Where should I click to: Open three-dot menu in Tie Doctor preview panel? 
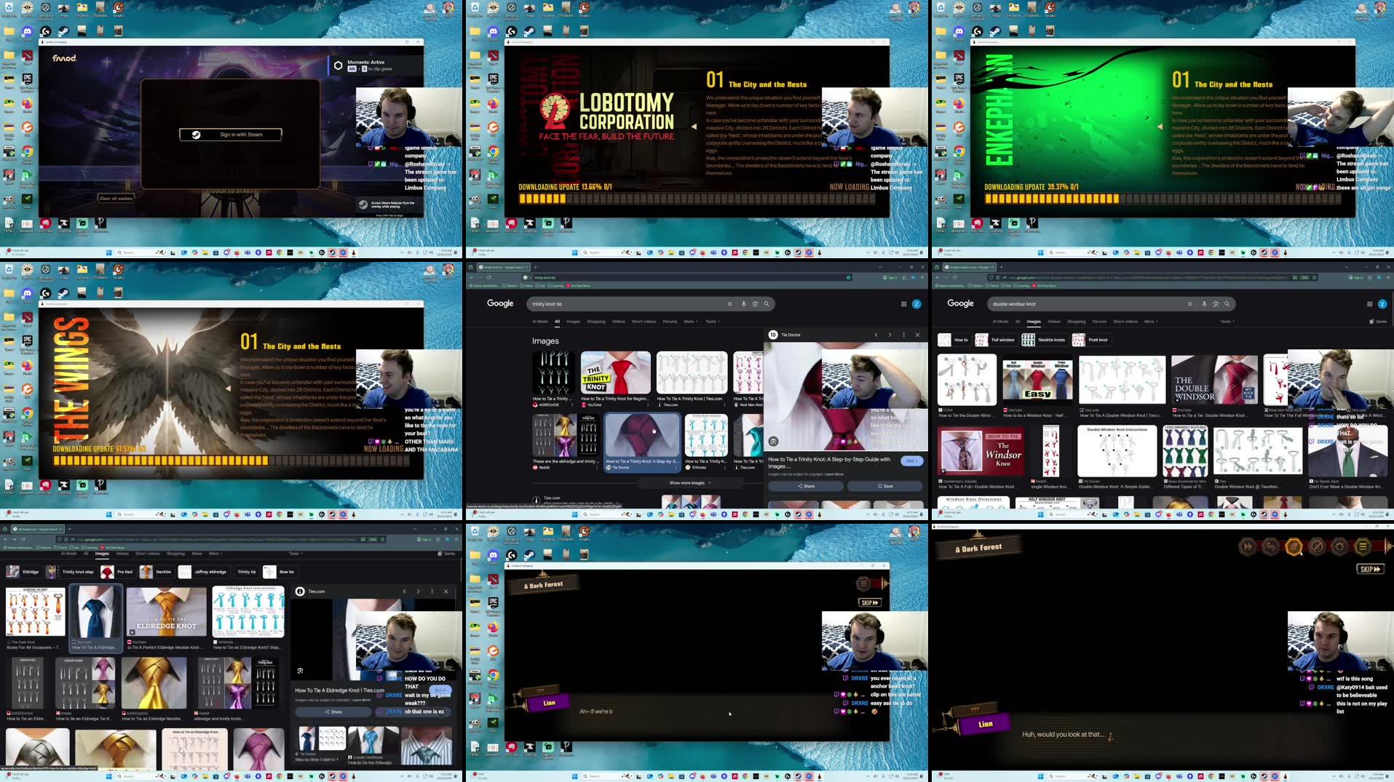pos(904,335)
